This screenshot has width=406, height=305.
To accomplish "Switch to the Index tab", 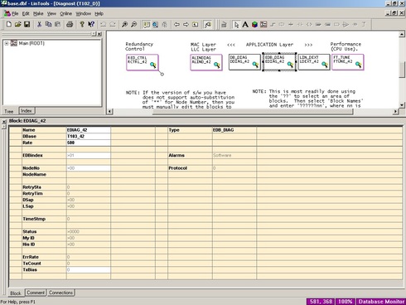I will 27,111.
